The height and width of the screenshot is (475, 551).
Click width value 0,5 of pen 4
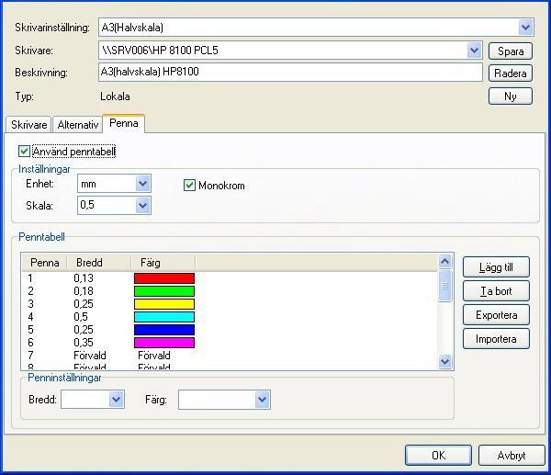point(81,317)
